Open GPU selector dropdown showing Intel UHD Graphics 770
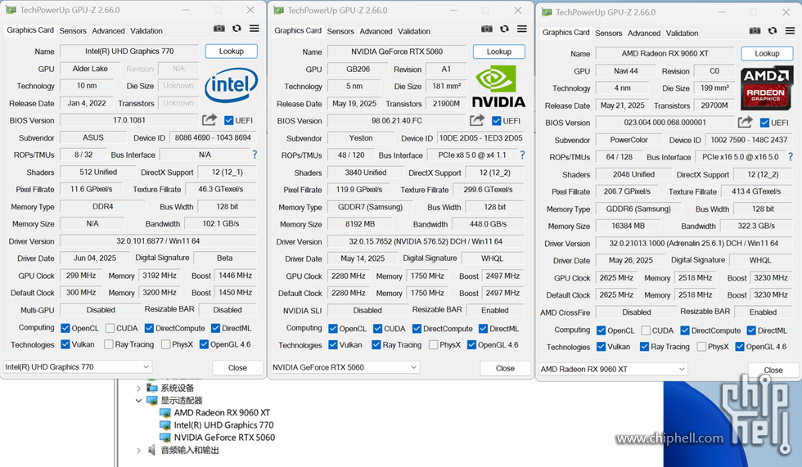 pos(77,367)
